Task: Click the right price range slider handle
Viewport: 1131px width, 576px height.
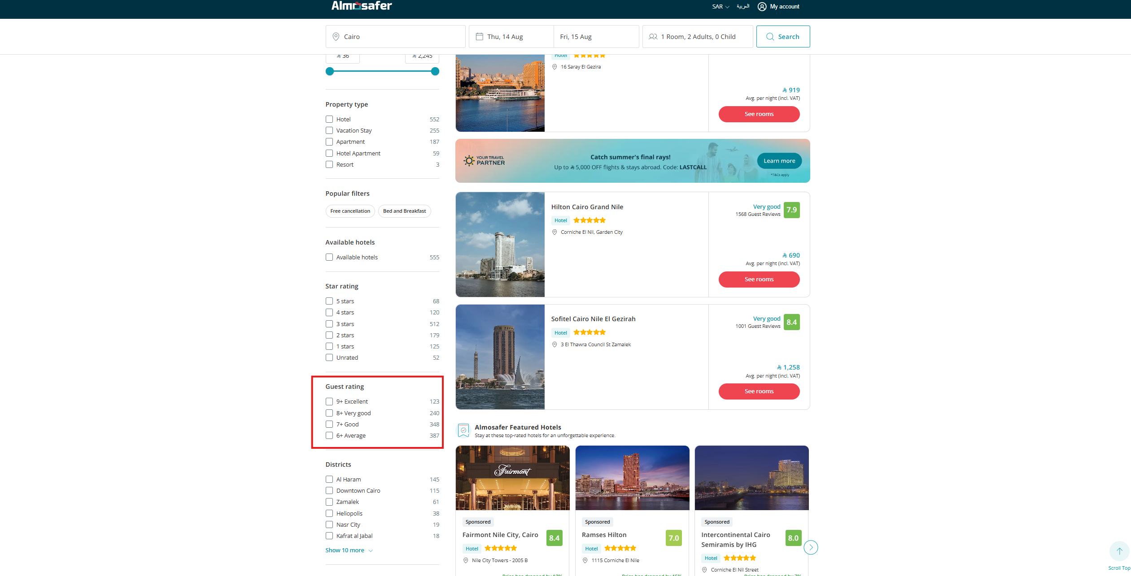Action: point(435,71)
